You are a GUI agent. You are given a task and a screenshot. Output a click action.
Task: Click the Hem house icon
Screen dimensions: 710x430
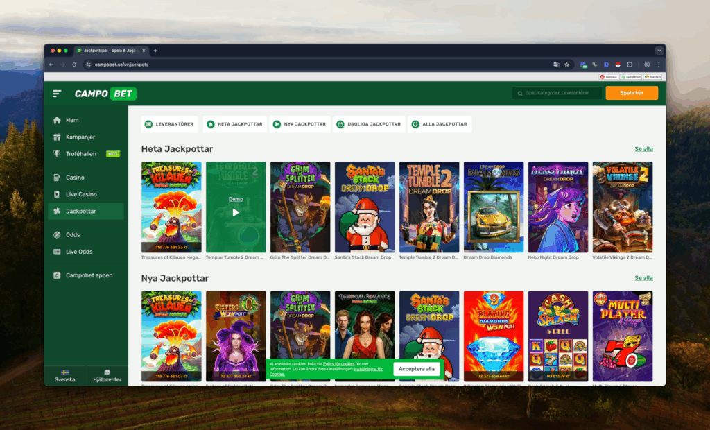coord(57,120)
